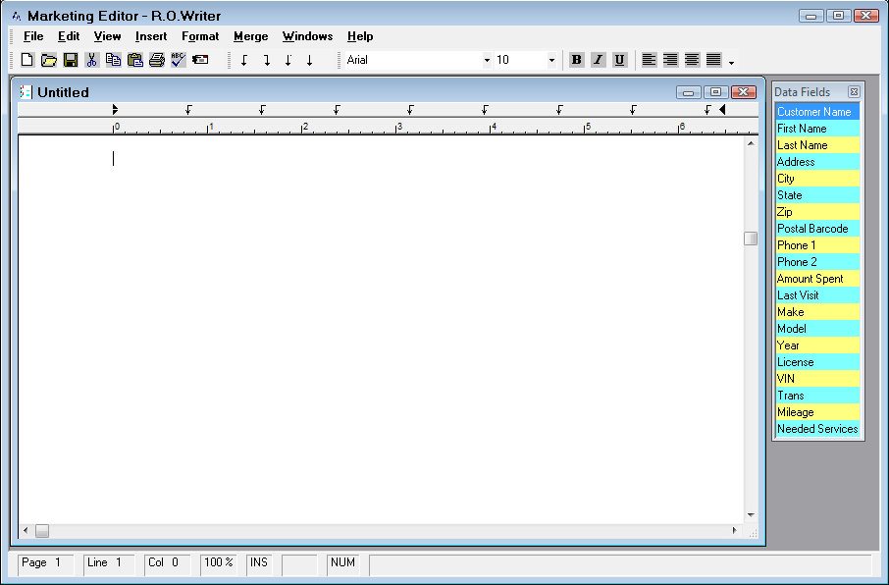Save the current document
Viewport: 889px width, 585px height.
coord(70,59)
